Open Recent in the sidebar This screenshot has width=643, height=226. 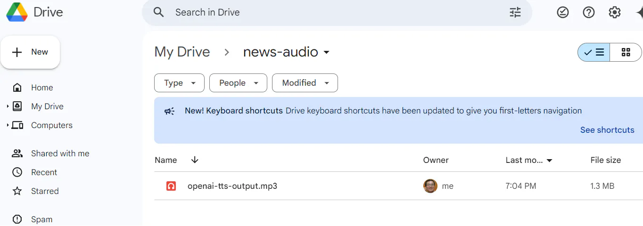(x=44, y=172)
